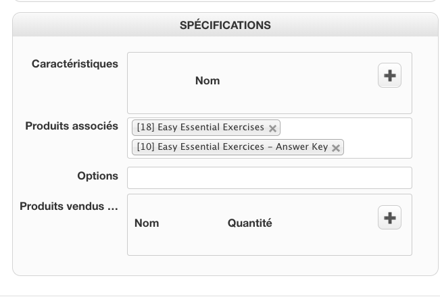The width and height of the screenshot is (440, 299).
Task: Click the truncated "Produits vendus ..." label
Action: (x=69, y=207)
